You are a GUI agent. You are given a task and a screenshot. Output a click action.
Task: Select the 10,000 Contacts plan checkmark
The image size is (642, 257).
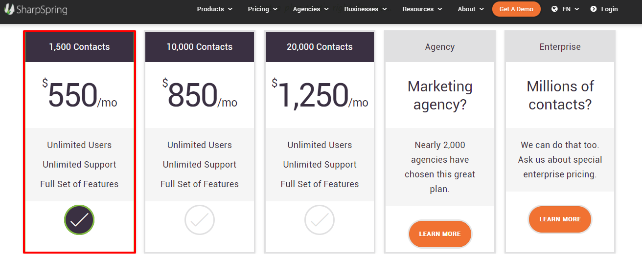(200, 220)
